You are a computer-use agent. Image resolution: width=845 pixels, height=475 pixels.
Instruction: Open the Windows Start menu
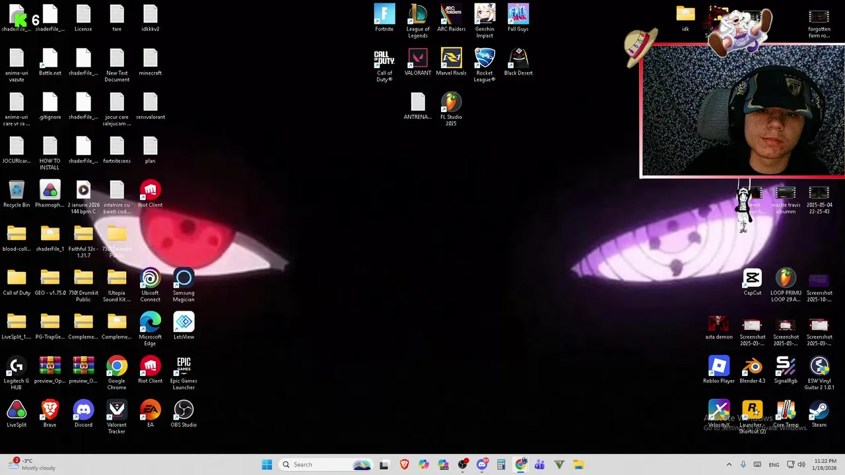coord(267,464)
